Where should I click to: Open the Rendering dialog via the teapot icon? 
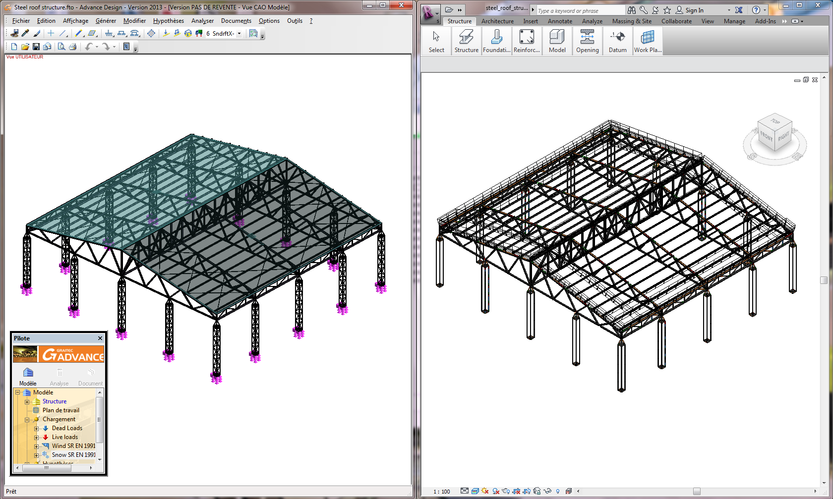click(x=505, y=491)
